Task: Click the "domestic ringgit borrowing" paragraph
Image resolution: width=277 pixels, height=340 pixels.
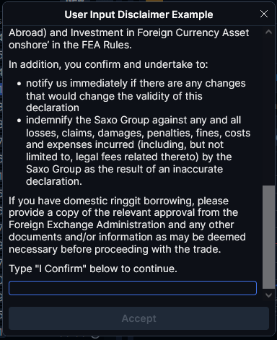Action: (127, 225)
